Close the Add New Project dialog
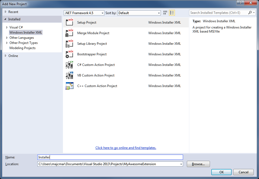The width and height of the screenshot is (259, 179). (x=251, y=3)
